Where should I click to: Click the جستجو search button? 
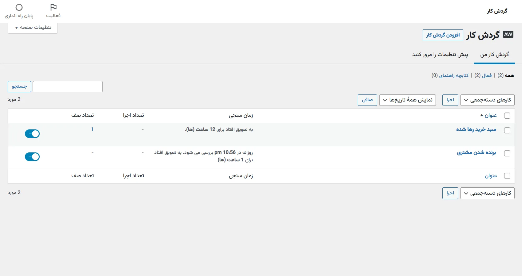click(19, 86)
